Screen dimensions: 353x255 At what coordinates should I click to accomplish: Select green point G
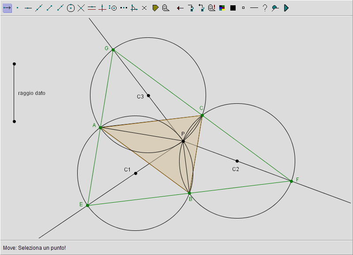tap(113, 50)
